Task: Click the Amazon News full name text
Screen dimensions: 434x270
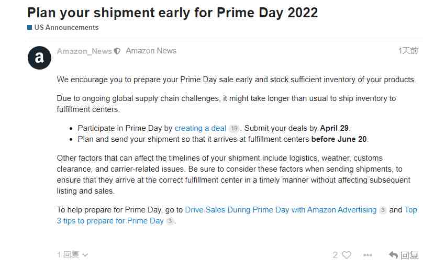Action: tap(151, 51)
